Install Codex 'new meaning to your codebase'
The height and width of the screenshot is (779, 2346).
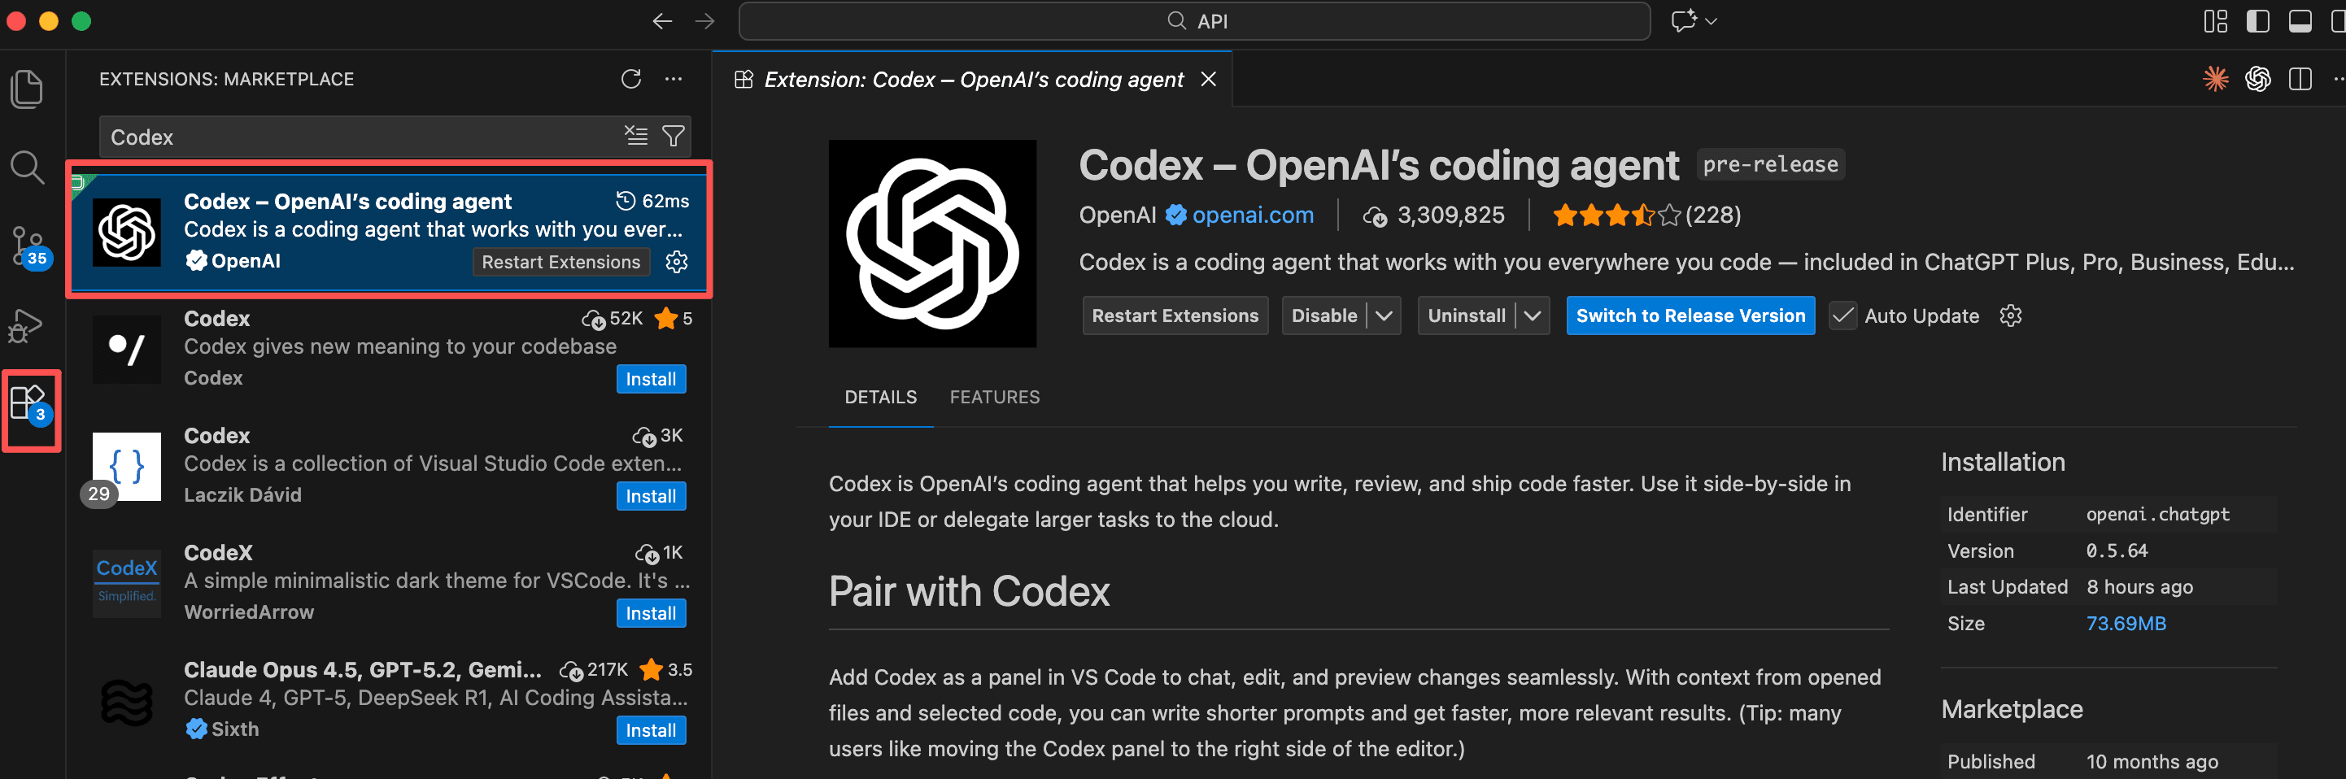click(650, 379)
